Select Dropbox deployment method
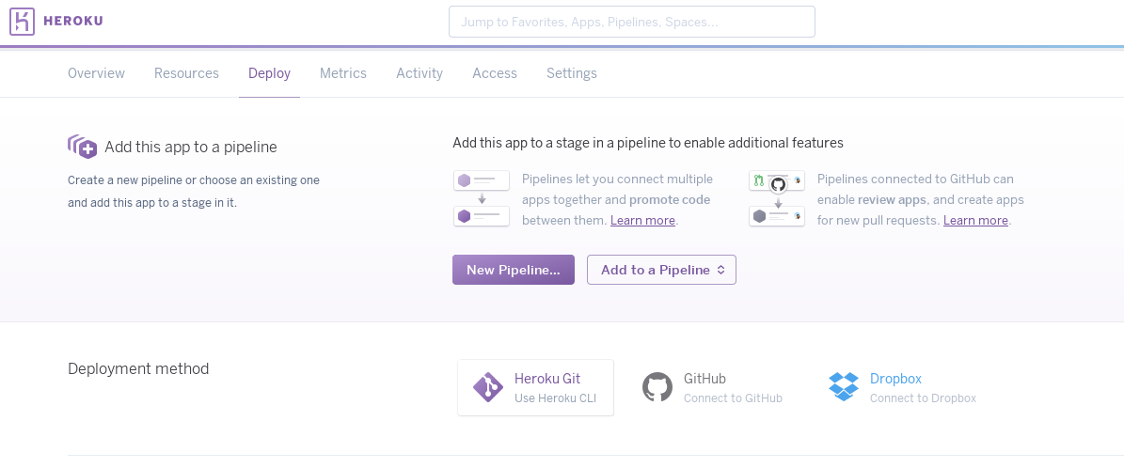 tap(903, 388)
